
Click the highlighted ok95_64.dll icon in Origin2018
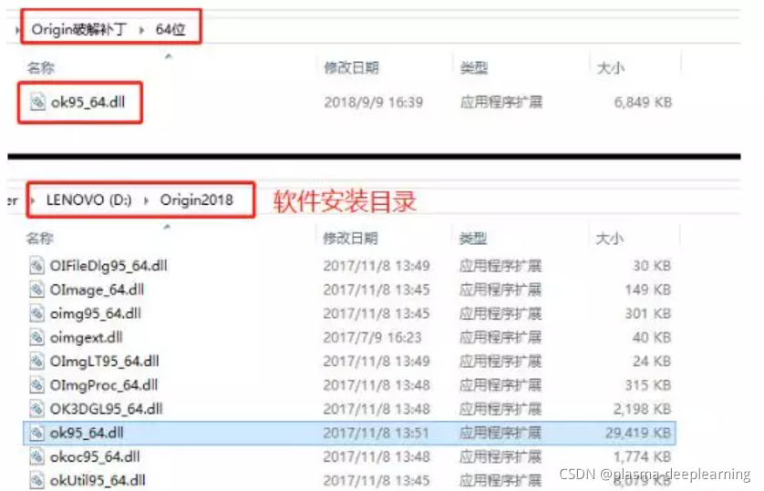tap(36, 433)
